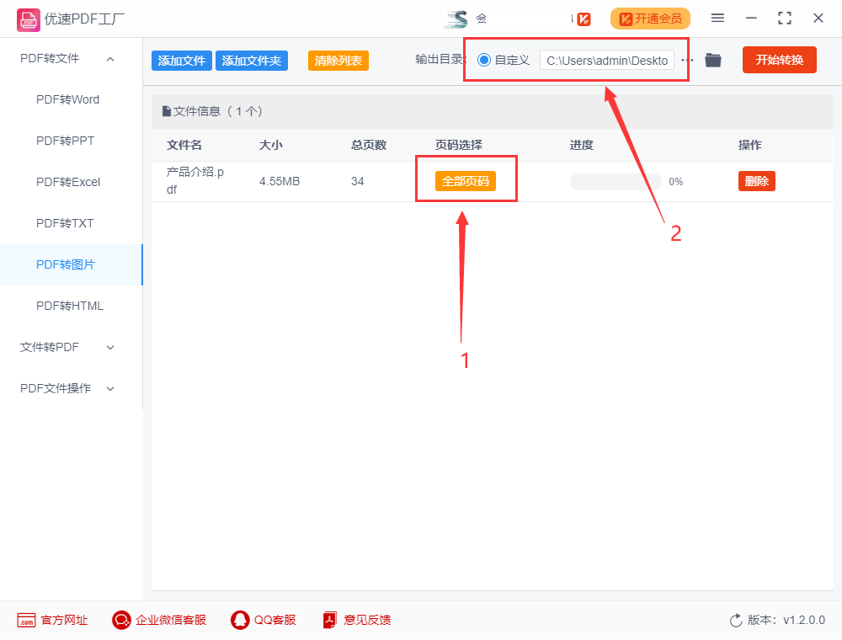Click the 开通会员 membership button
Image resolution: width=842 pixels, height=640 pixels.
click(650, 19)
